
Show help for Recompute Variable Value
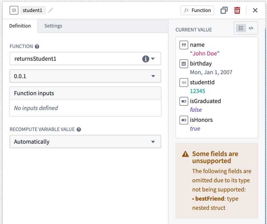pos(79,129)
